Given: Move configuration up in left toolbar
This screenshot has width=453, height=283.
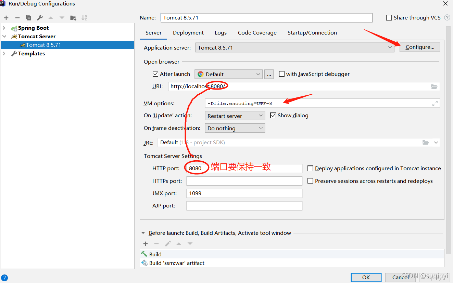Looking at the screenshot, I should (x=51, y=18).
